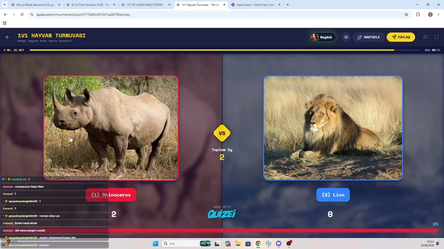Screen dimensions: 444x249
Task: Enter fullscreen mode in the quiz header
Action: coord(437,37)
